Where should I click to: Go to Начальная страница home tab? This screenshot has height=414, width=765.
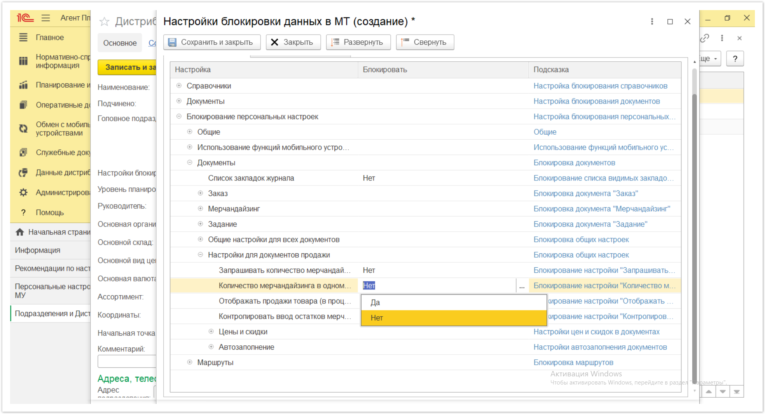[x=51, y=232]
